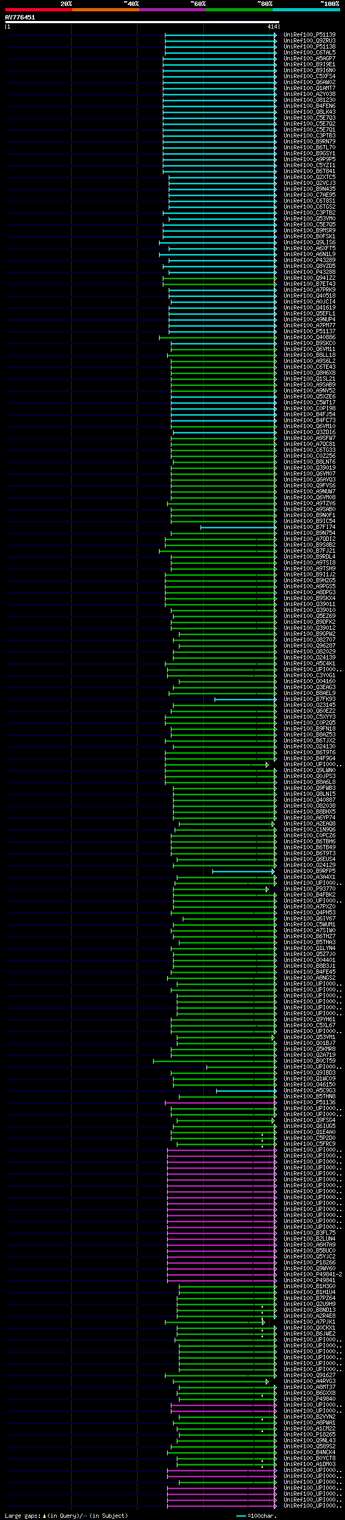This screenshot has width=345, height=1520.
Task: Click hit label UniRef100_O82707
Action: point(309,640)
